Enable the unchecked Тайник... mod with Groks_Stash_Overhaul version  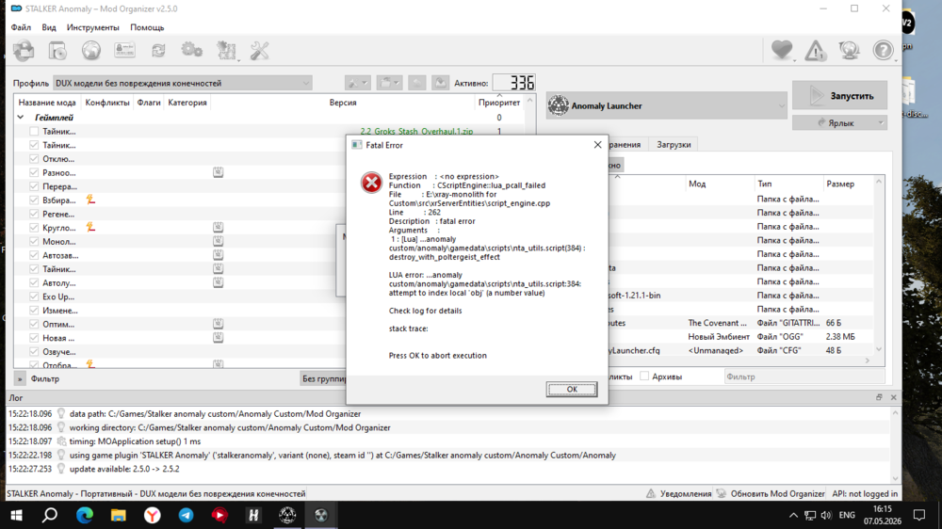[34, 132]
